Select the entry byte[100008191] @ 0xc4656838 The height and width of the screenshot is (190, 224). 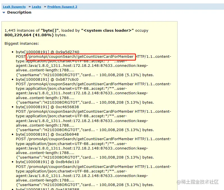tap(47, 107)
